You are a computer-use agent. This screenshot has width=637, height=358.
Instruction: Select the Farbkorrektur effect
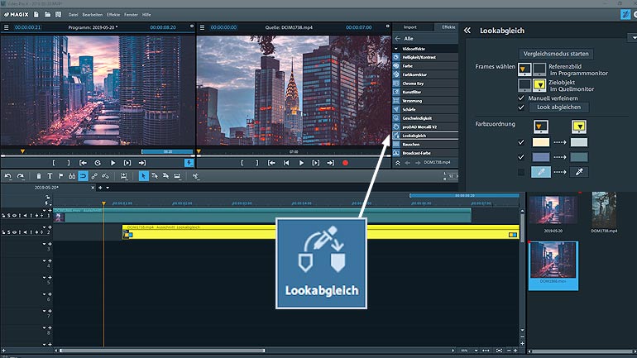(x=425, y=74)
